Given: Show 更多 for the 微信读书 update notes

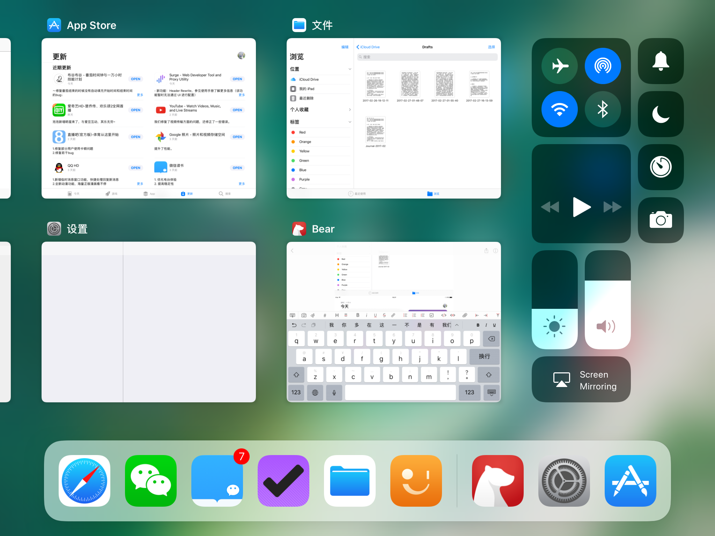Looking at the screenshot, I should click(x=242, y=184).
